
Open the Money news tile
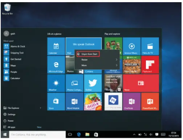tap(113, 83)
